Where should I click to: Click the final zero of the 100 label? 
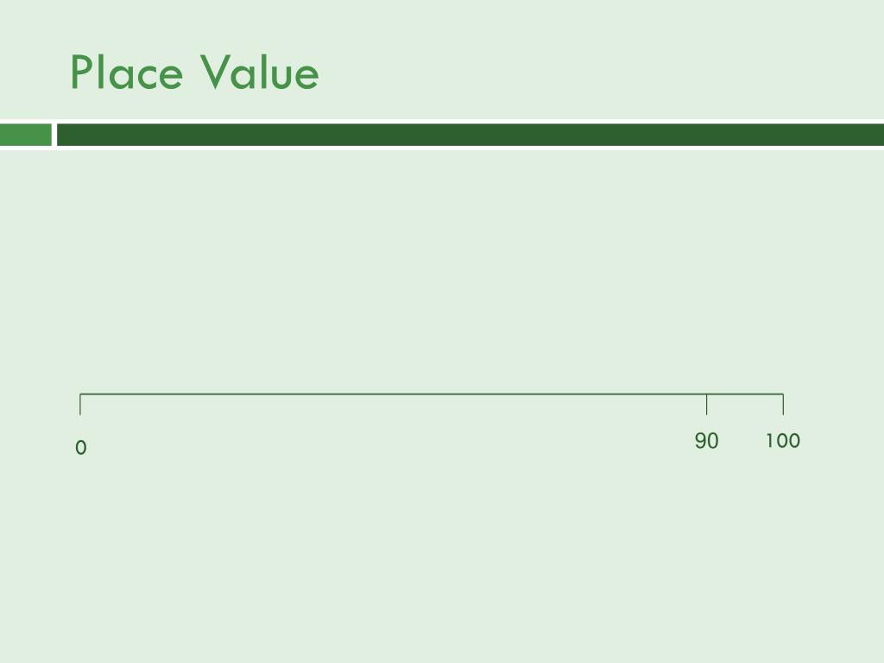[x=794, y=441]
